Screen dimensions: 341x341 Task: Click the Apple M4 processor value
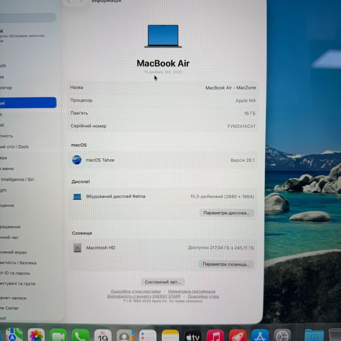coord(246,101)
